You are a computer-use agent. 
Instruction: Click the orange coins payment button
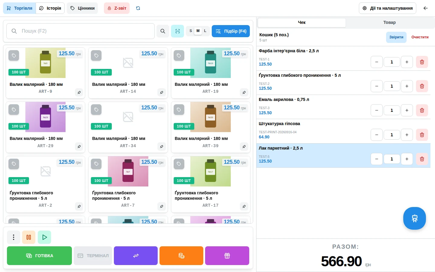pos(181,256)
